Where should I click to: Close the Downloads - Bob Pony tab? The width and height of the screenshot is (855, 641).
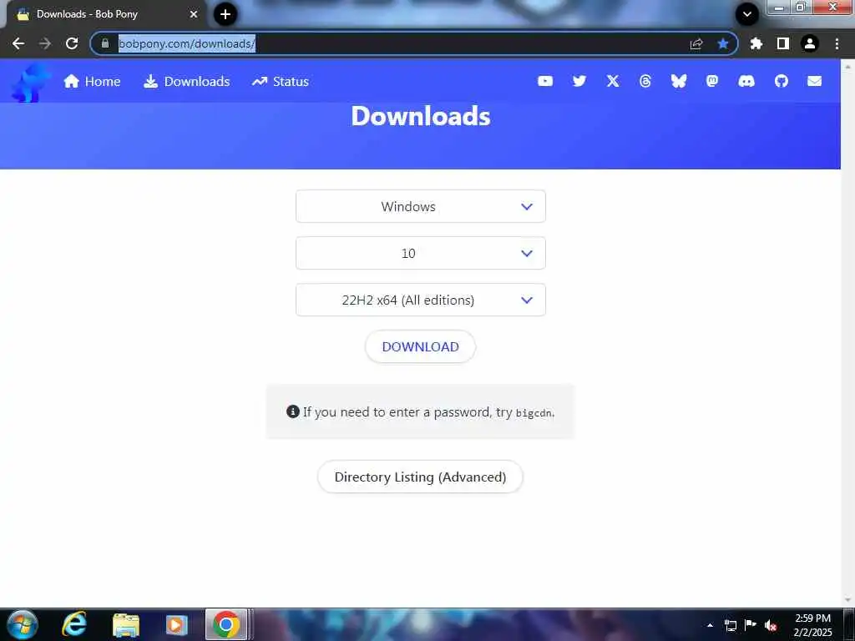click(x=194, y=14)
